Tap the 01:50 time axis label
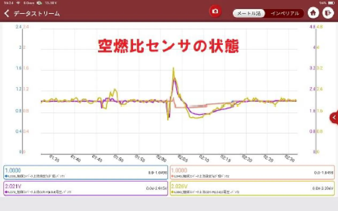 (x=118, y=159)
